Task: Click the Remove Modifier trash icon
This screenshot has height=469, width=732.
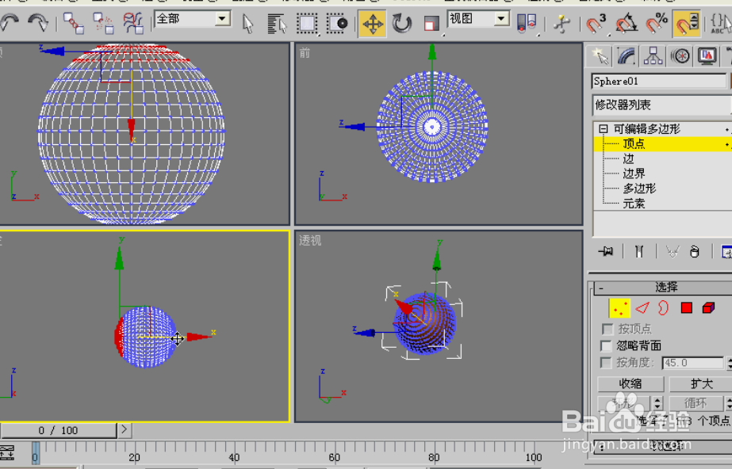Action: 693,251
